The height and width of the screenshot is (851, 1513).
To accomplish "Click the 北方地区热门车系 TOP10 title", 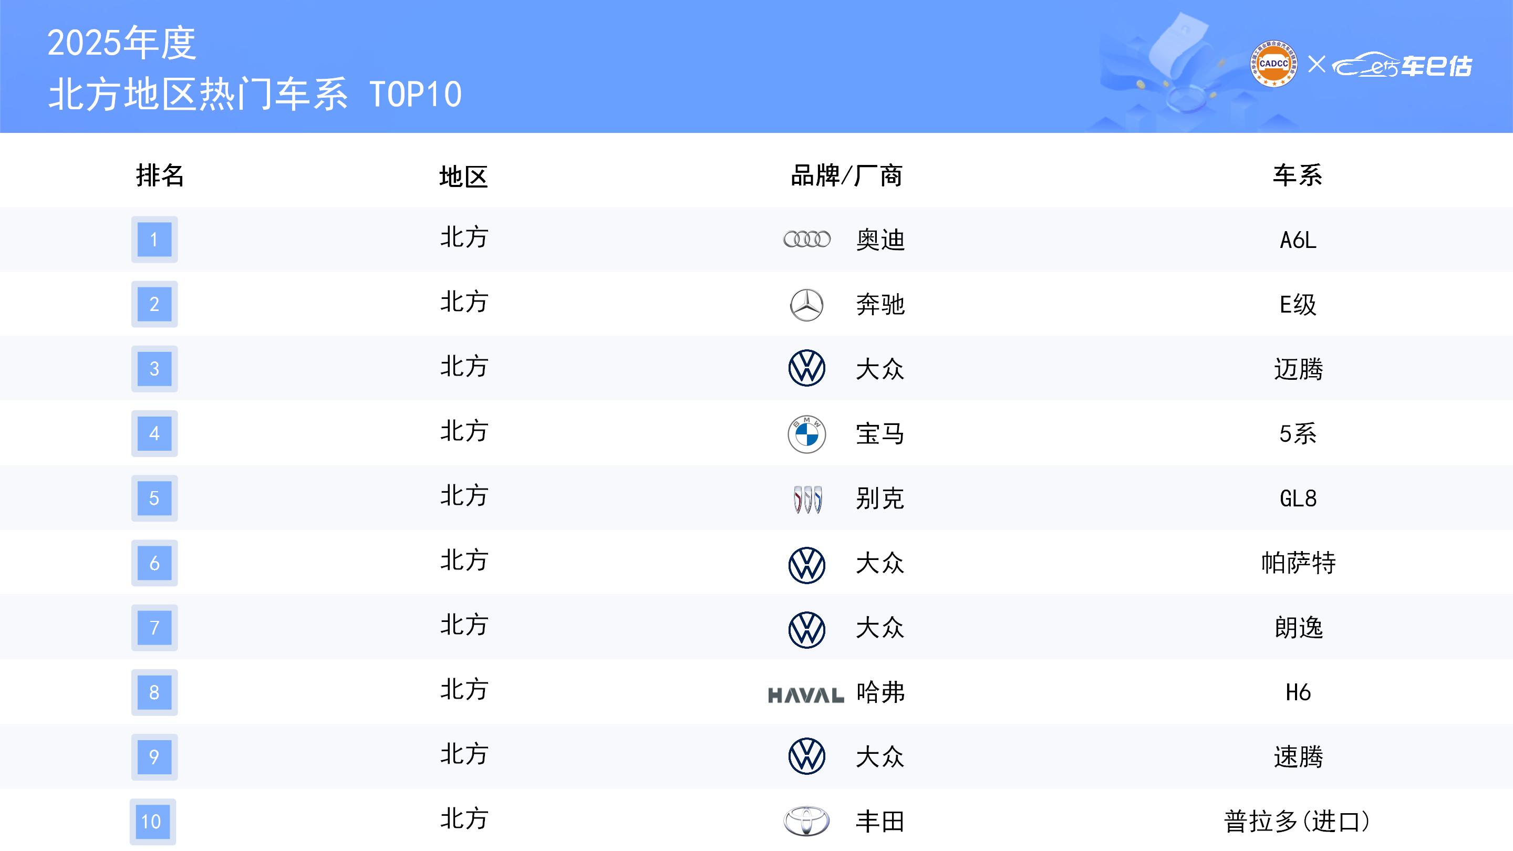I will pyautogui.click(x=255, y=94).
